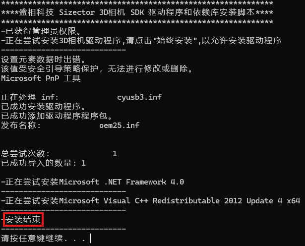Click the cyusb3.inf file name

click(x=139, y=97)
